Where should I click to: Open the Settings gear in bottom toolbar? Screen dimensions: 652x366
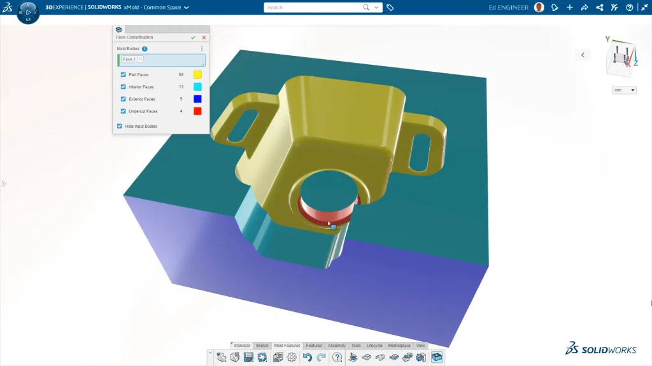pyautogui.click(x=292, y=358)
